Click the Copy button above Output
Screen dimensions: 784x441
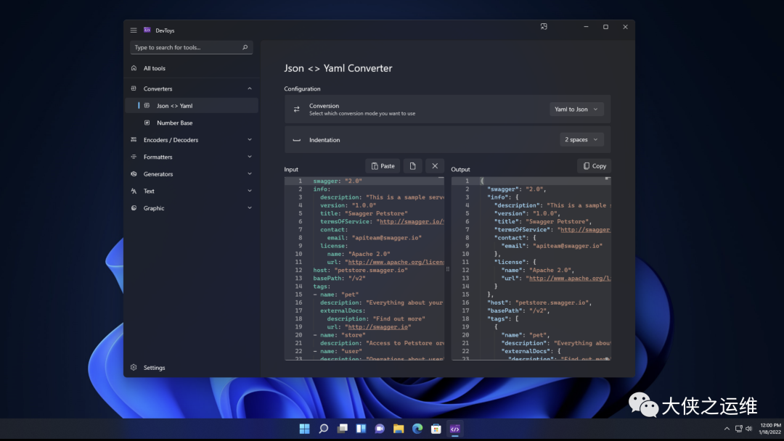click(x=594, y=166)
